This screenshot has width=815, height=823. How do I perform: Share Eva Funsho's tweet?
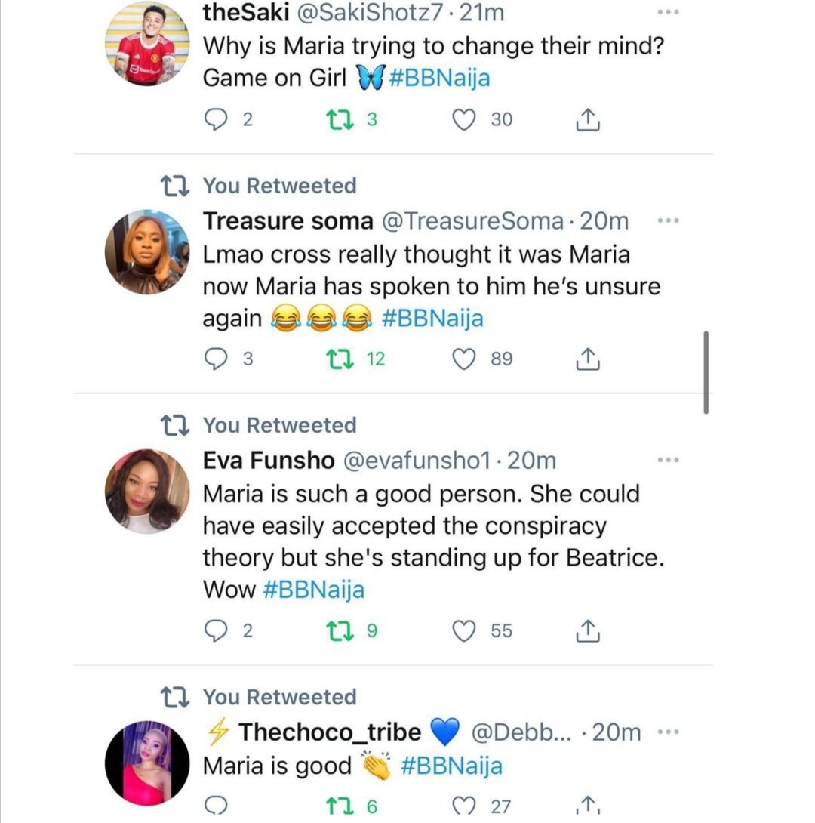point(588,630)
